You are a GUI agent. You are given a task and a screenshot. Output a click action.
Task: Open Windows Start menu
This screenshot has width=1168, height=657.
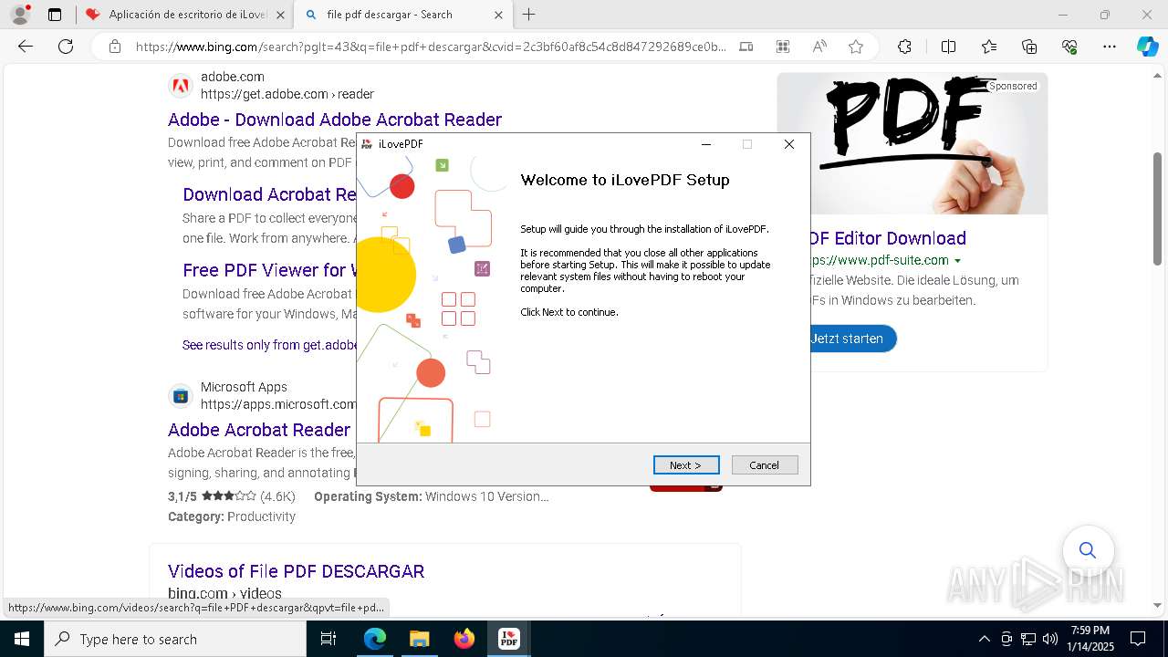(x=21, y=639)
